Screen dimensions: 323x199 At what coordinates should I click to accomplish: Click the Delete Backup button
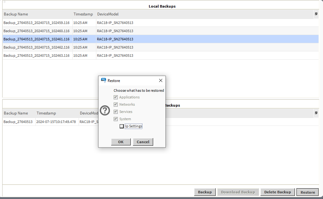277,192
